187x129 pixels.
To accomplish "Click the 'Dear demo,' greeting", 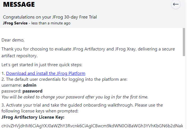I will [13, 40].
